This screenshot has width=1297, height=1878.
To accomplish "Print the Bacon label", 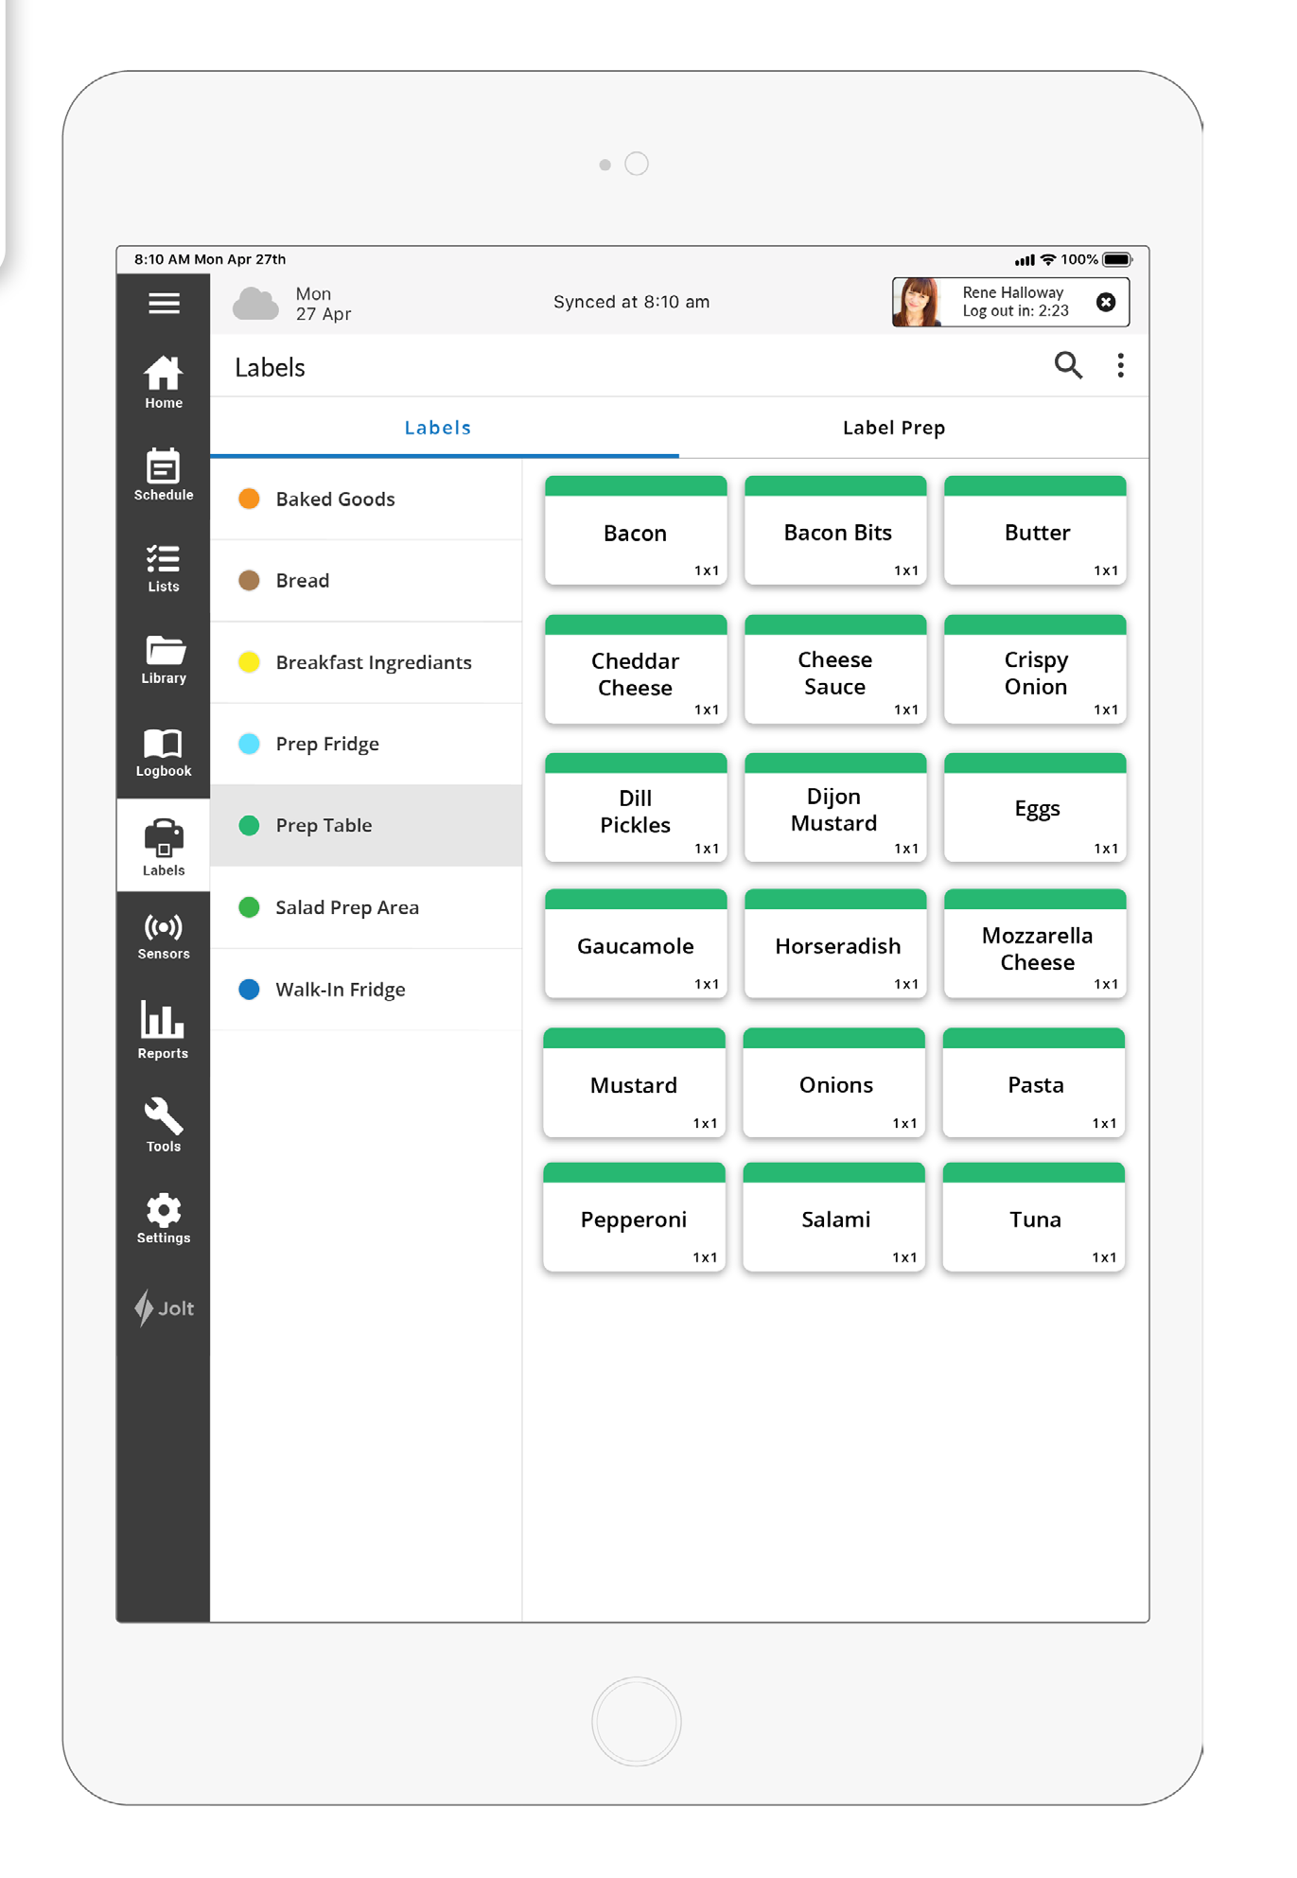I will (636, 531).
